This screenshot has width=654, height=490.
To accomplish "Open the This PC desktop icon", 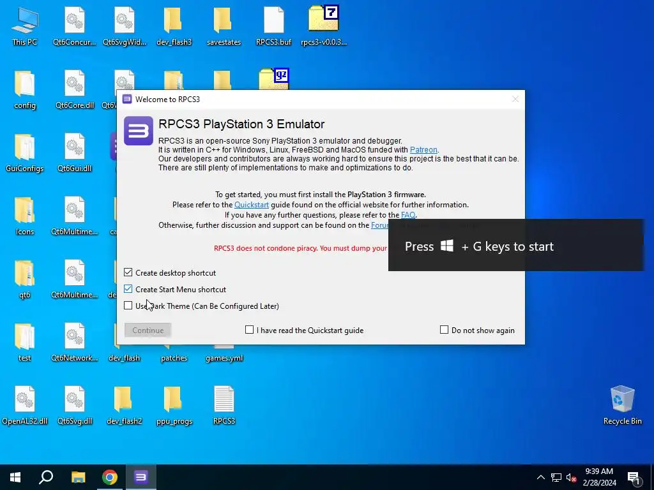I will (25, 27).
